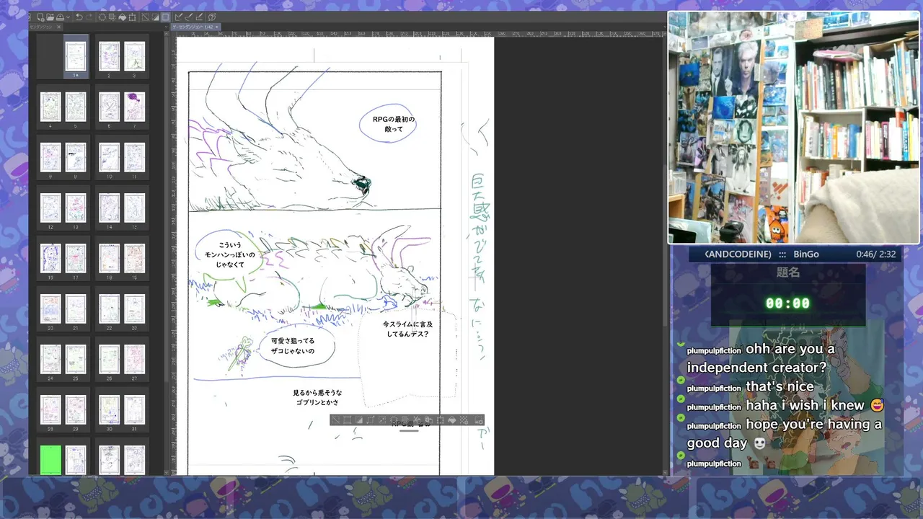Click the Fill bucket icon in top command bar
Viewport: 923px width, 519px height.
(122, 17)
